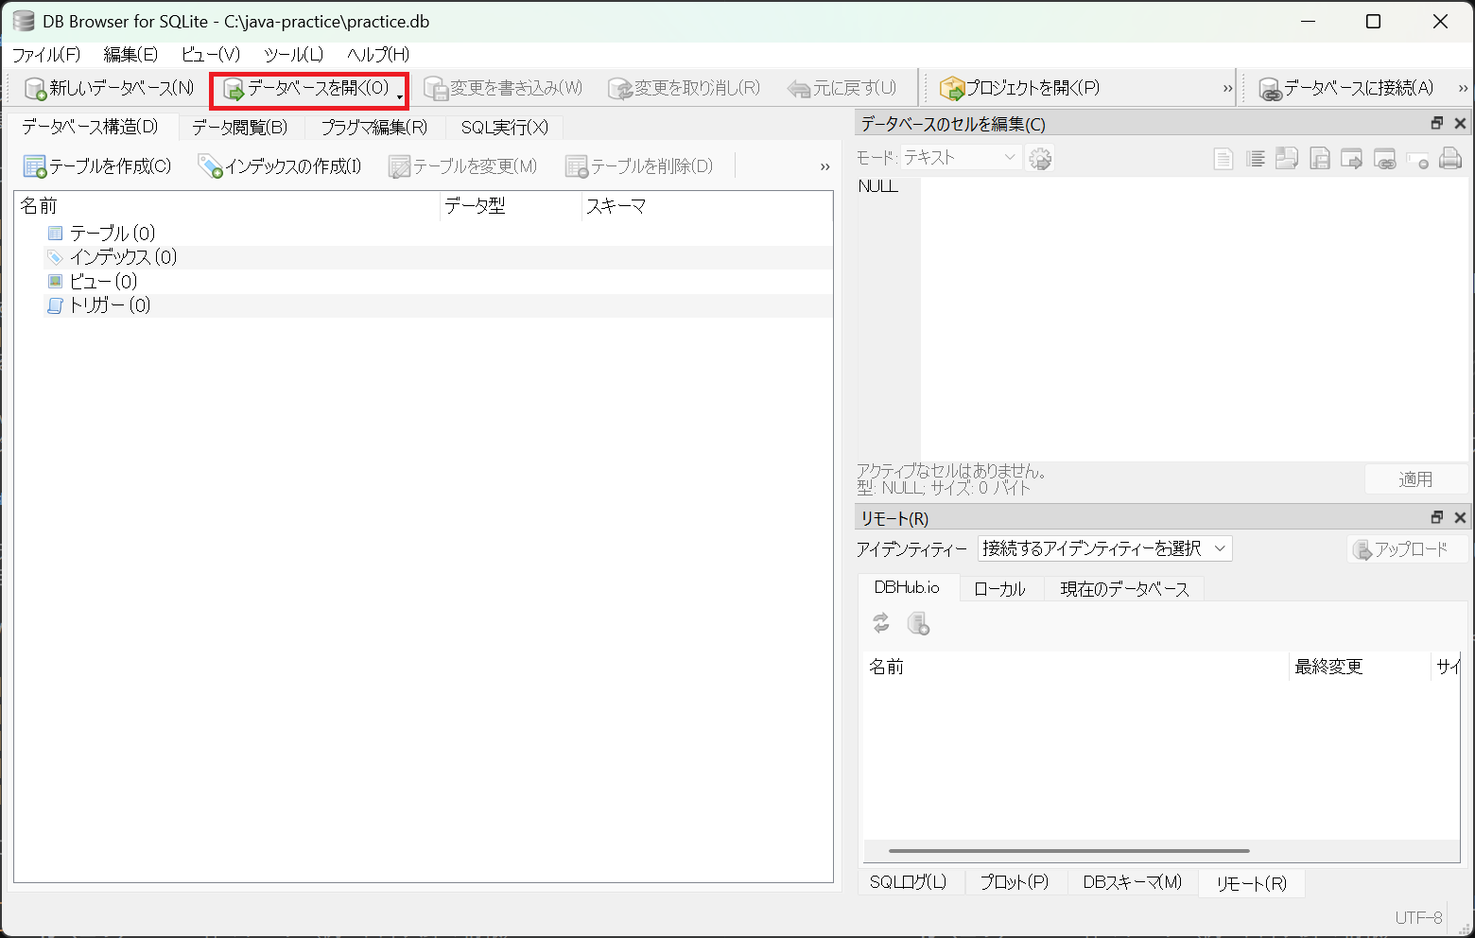Switch to 現在のデータベース tab

point(1125,589)
